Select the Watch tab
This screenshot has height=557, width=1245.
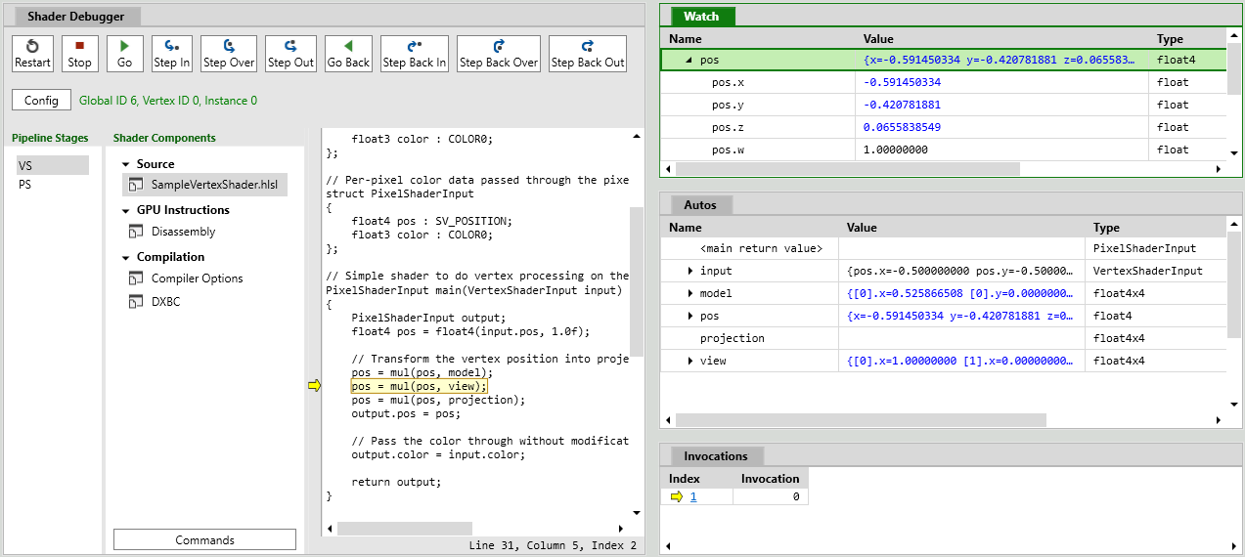(700, 16)
